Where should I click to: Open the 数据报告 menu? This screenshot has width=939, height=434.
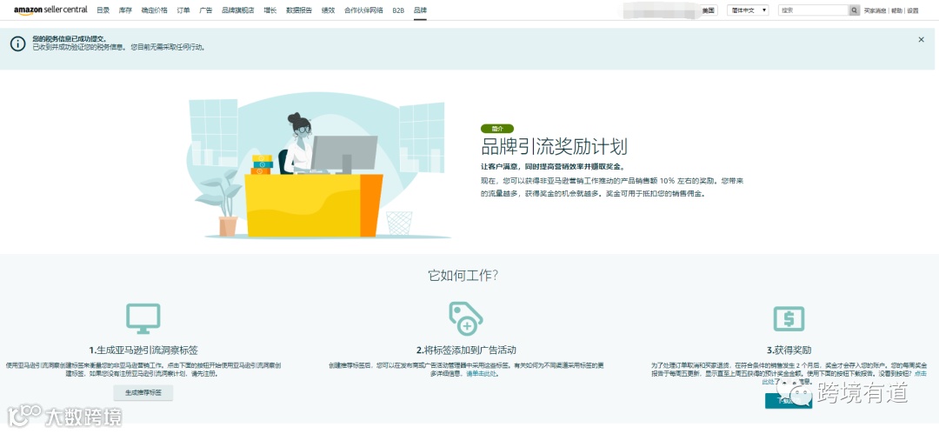(299, 10)
